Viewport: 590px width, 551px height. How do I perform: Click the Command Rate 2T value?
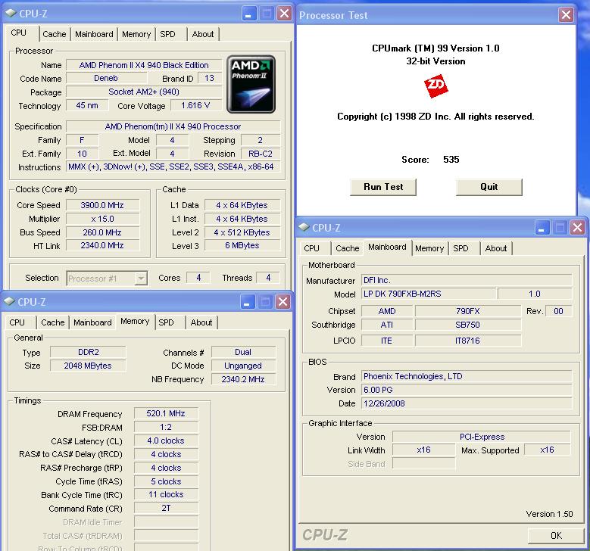tap(166, 508)
